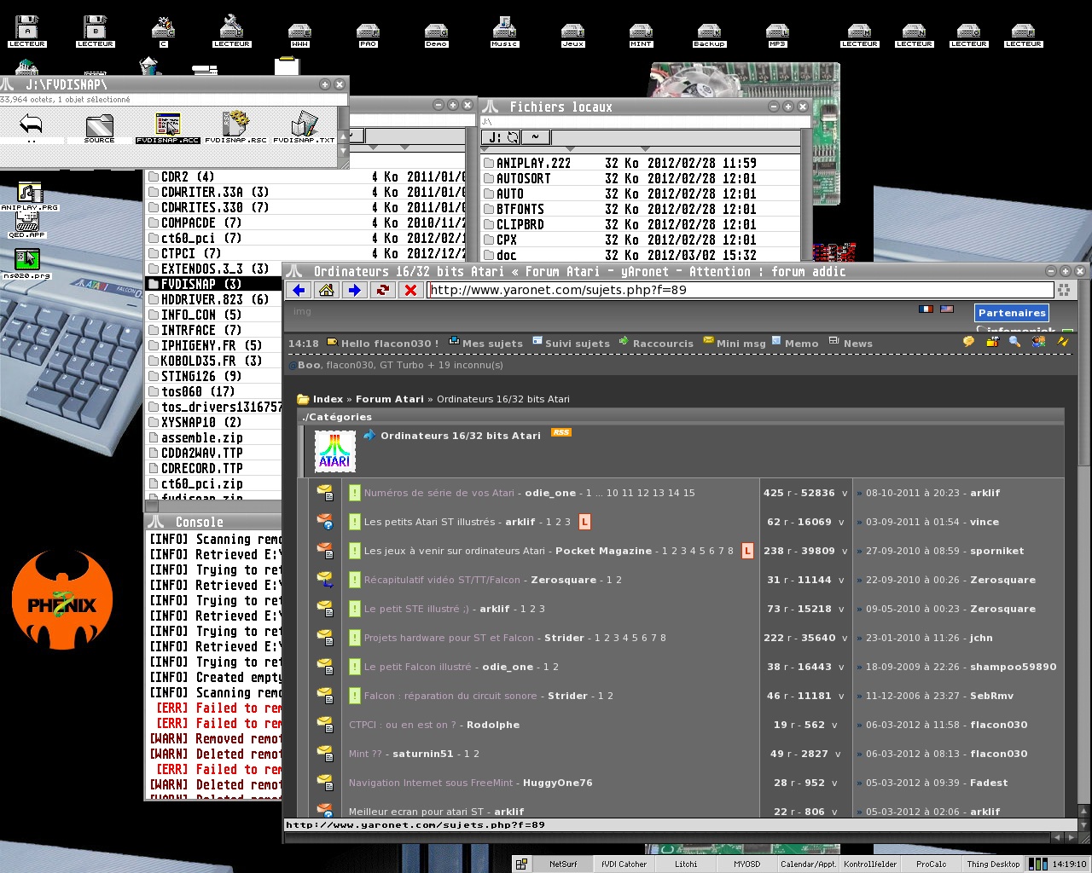Open the Raccourcis link
1092x873 pixels.
(663, 344)
